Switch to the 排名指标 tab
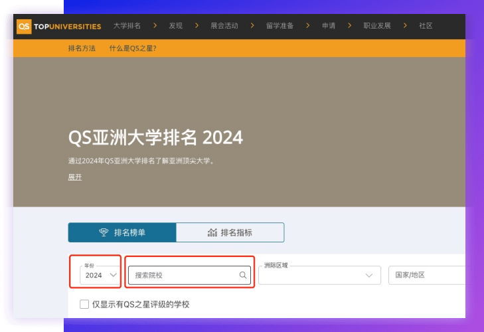This screenshot has height=332, width=484. 230,232
